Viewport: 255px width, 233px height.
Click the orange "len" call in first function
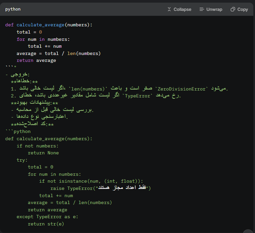[72, 53]
